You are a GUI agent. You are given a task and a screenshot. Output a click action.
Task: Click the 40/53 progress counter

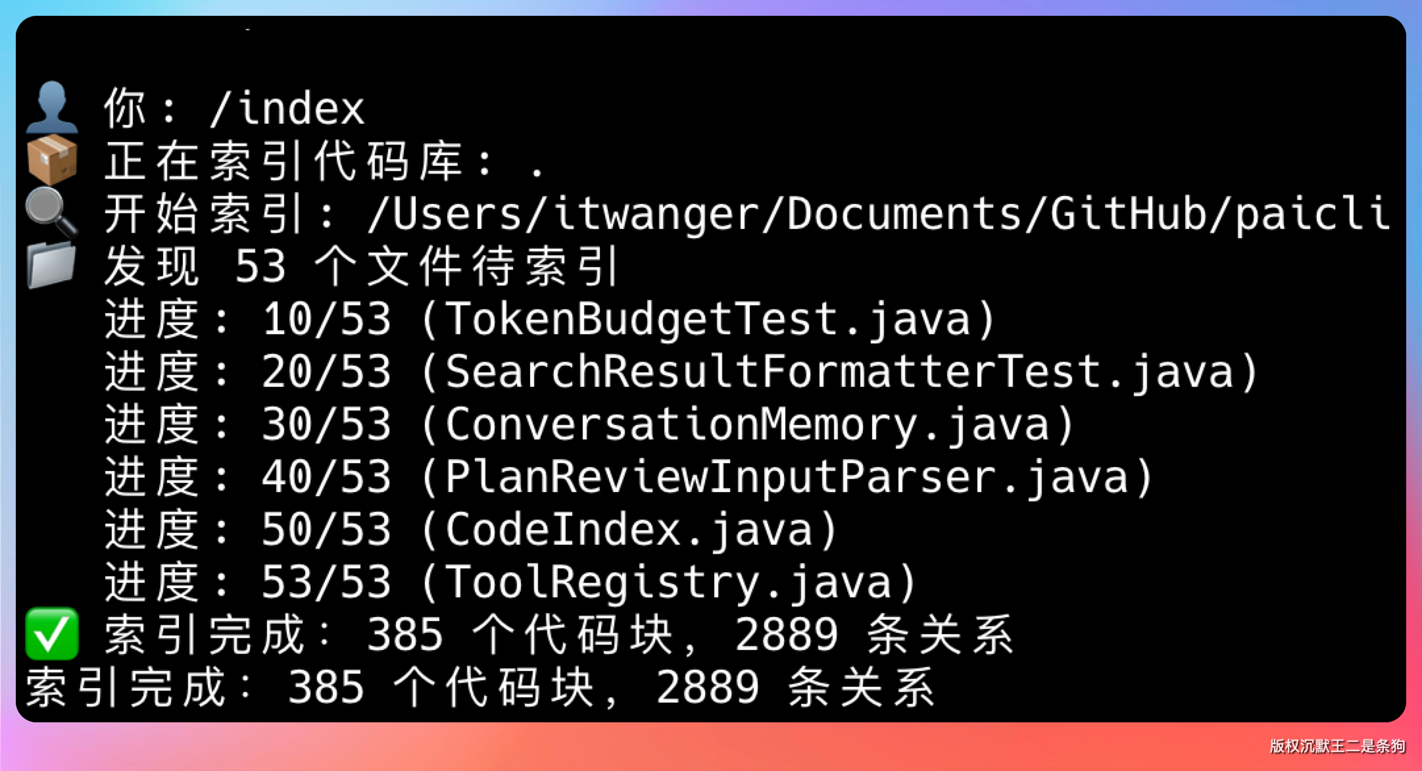tap(326, 477)
